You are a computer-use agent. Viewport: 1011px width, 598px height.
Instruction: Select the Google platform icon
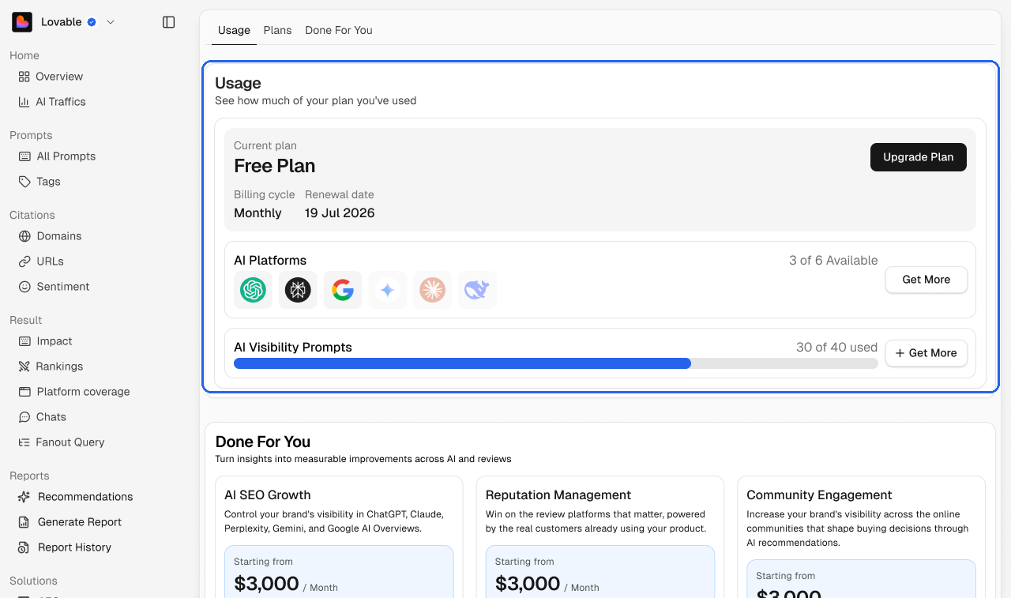343,290
